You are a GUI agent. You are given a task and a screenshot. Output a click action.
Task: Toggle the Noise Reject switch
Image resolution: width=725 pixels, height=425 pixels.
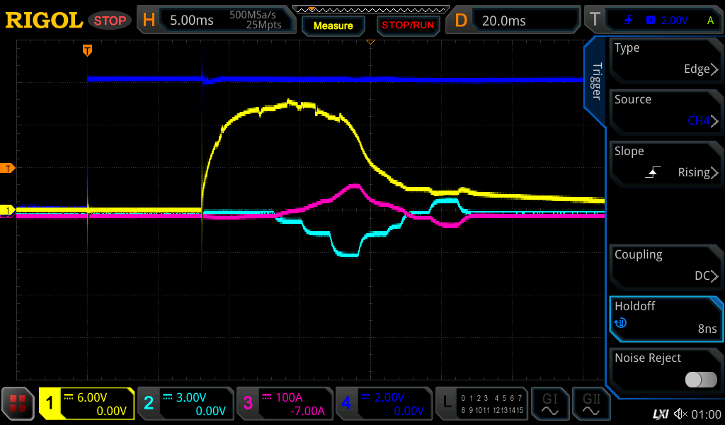coord(701,380)
